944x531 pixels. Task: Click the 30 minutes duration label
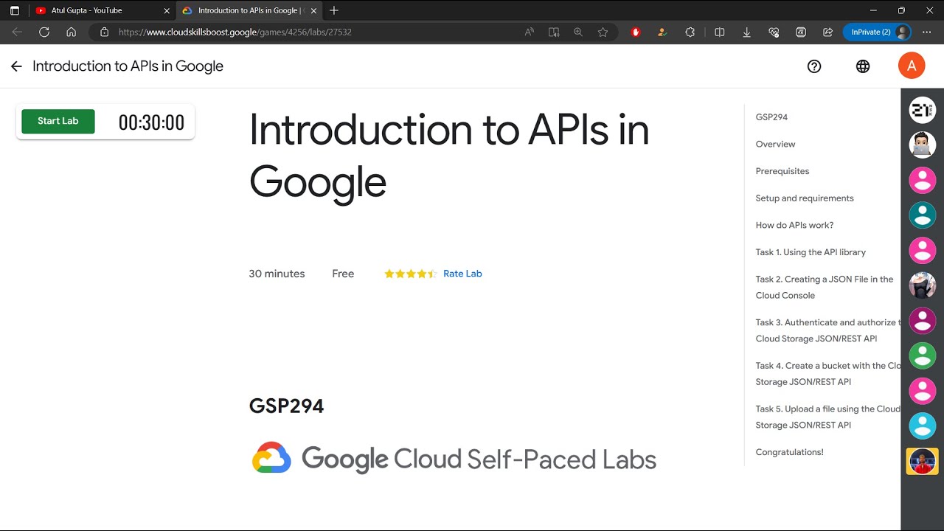(277, 274)
